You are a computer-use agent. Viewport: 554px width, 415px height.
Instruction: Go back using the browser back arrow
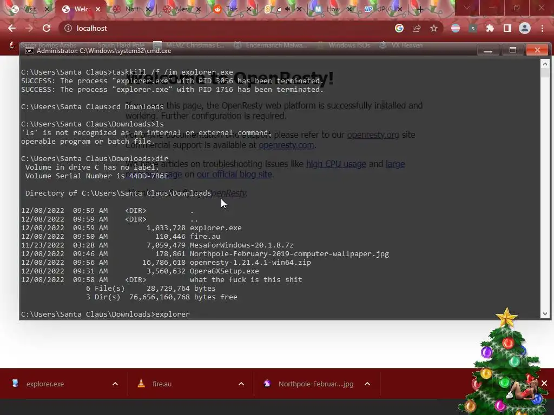click(12, 28)
